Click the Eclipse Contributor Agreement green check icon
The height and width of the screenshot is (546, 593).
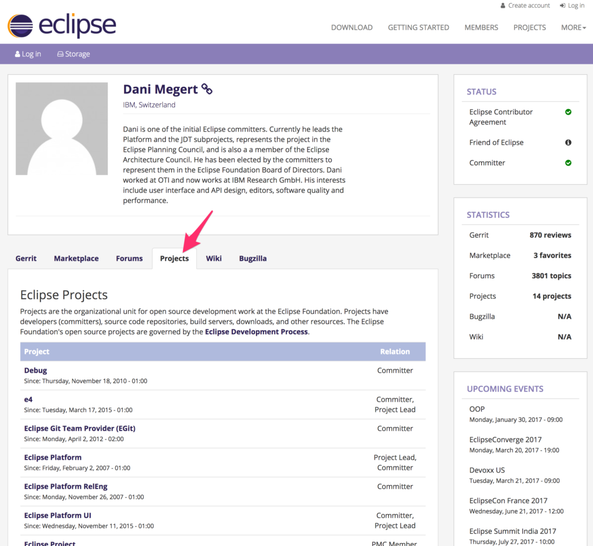(x=568, y=112)
